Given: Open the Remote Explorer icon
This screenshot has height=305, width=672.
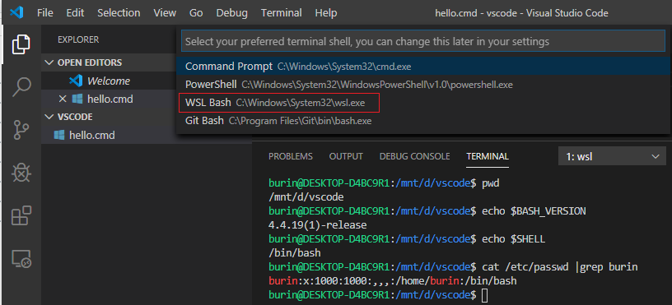Looking at the screenshot, I should pyautogui.click(x=21, y=259).
